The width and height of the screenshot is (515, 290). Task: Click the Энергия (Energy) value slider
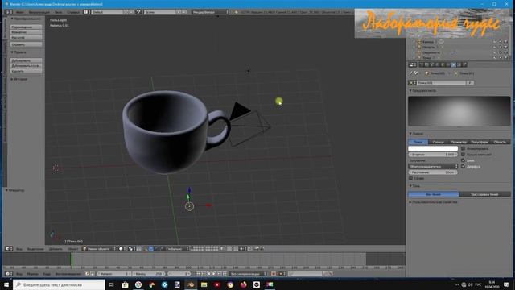(x=433, y=155)
